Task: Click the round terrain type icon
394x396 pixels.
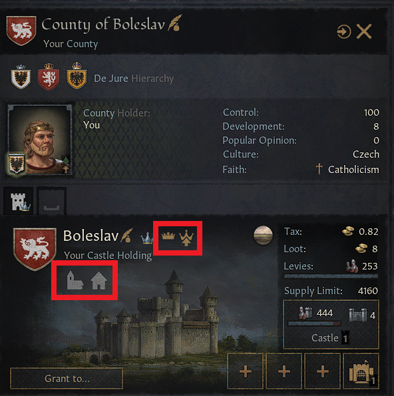Action: tap(263, 235)
